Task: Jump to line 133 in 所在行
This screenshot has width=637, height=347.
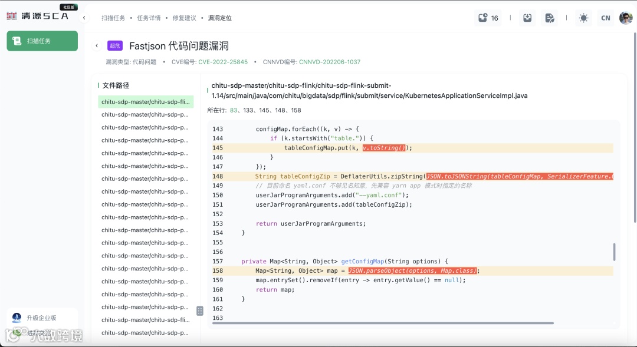Action: click(248, 110)
